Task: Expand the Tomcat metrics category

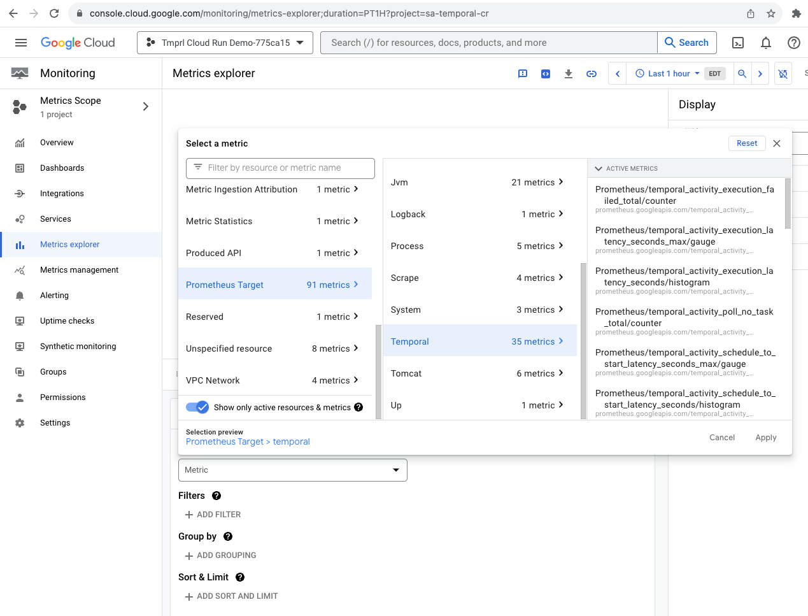Action: pyautogui.click(x=480, y=373)
